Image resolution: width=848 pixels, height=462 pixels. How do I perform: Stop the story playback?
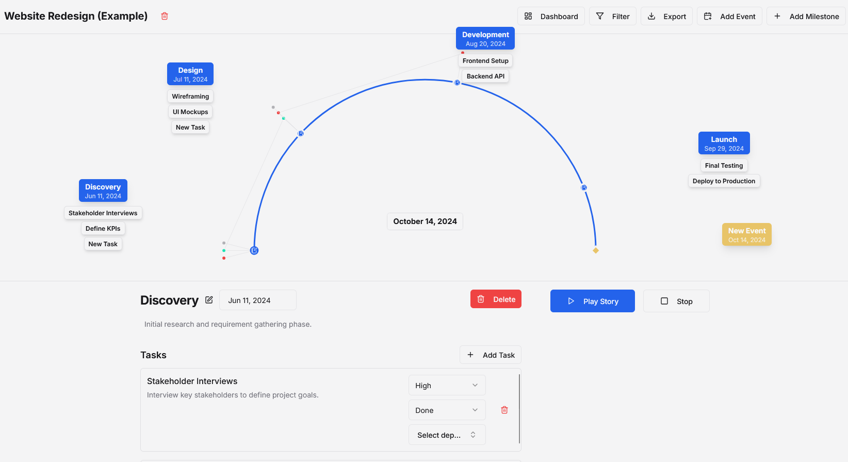click(676, 301)
